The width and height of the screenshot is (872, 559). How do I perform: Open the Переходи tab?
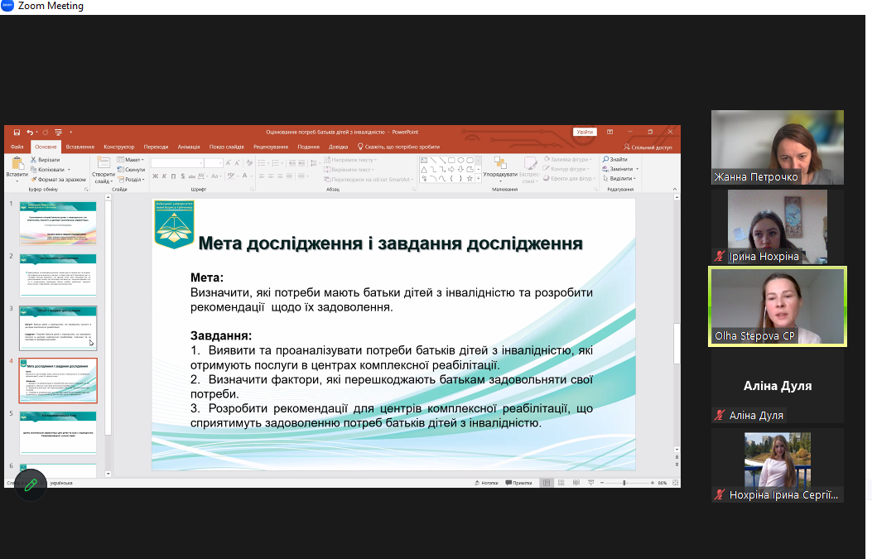pos(156,147)
